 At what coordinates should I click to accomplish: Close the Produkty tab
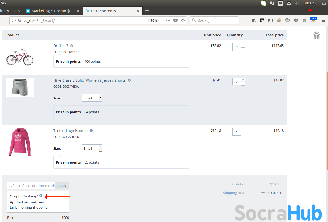(x=19, y=11)
